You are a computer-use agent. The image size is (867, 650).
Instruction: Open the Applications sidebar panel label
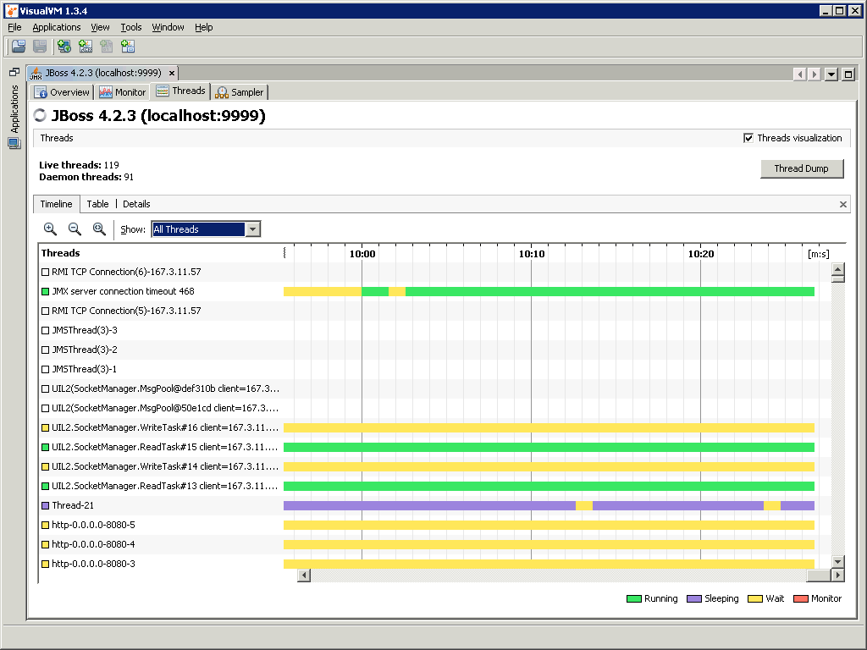14,109
